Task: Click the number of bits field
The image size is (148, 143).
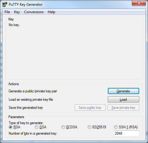Action: point(127,133)
